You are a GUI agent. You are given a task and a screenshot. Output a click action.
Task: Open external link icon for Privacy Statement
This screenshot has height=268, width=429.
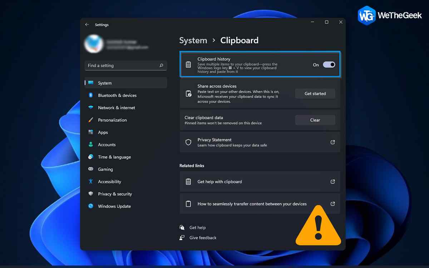[333, 142]
